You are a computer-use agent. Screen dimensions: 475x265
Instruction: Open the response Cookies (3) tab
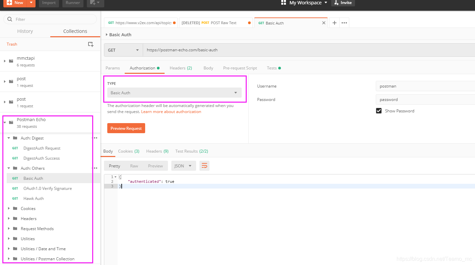(129, 151)
